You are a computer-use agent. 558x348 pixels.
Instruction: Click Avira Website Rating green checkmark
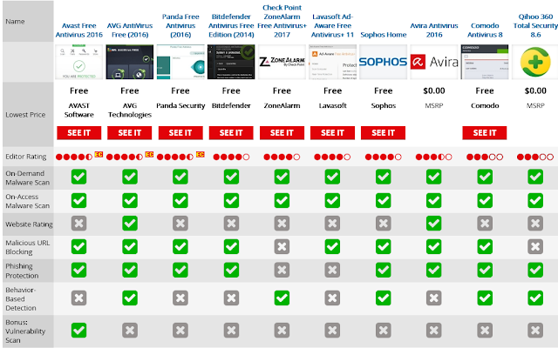(434, 224)
